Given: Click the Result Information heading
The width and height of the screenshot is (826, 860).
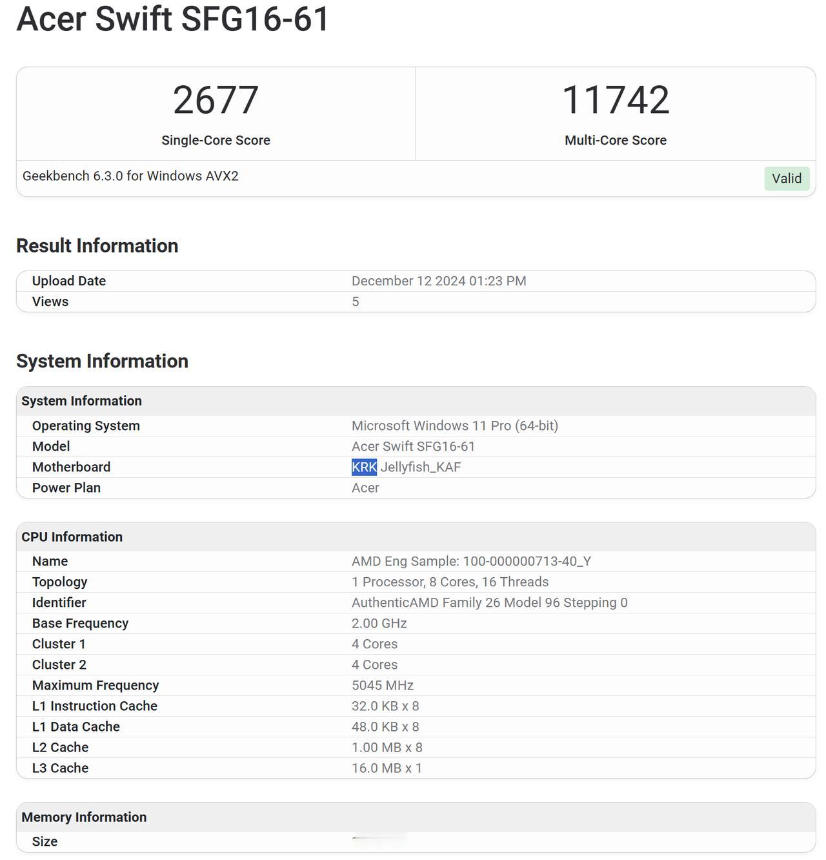Looking at the screenshot, I should [x=97, y=246].
